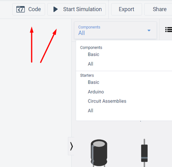Toggle the list view icon
The height and width of the screenshot is (167, 172).
[169, 30]
